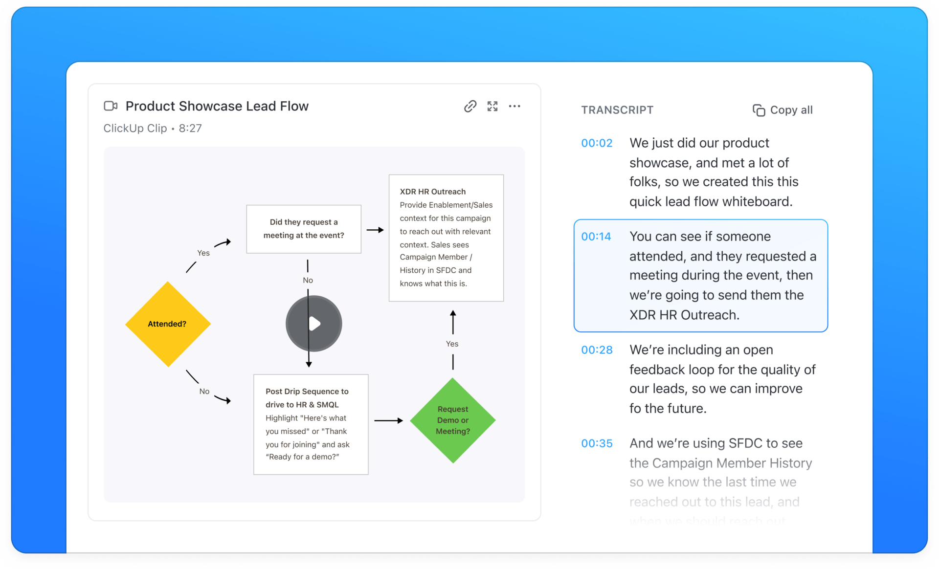The image size is (939, 569).
Task: Click the Copy all button
Action: [782, 110]
